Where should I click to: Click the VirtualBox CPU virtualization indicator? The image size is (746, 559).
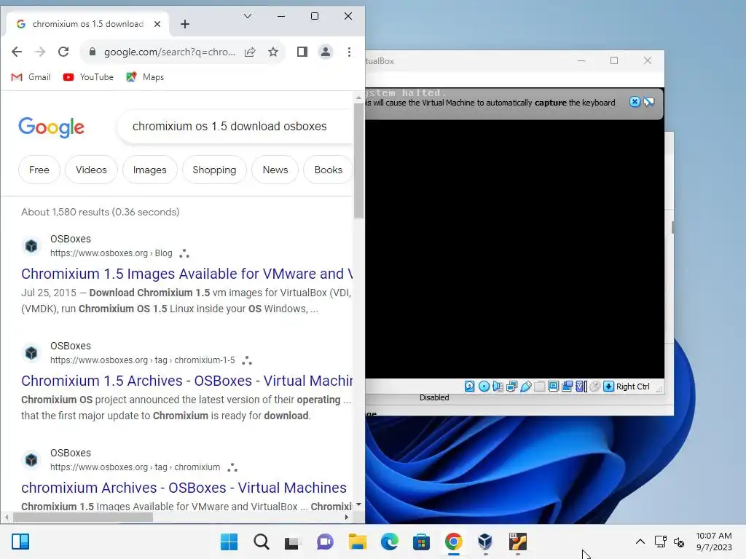(581, 386)
